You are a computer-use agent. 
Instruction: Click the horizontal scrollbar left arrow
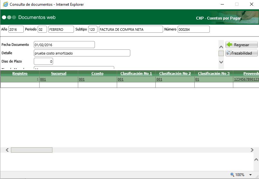pos(7,150)
